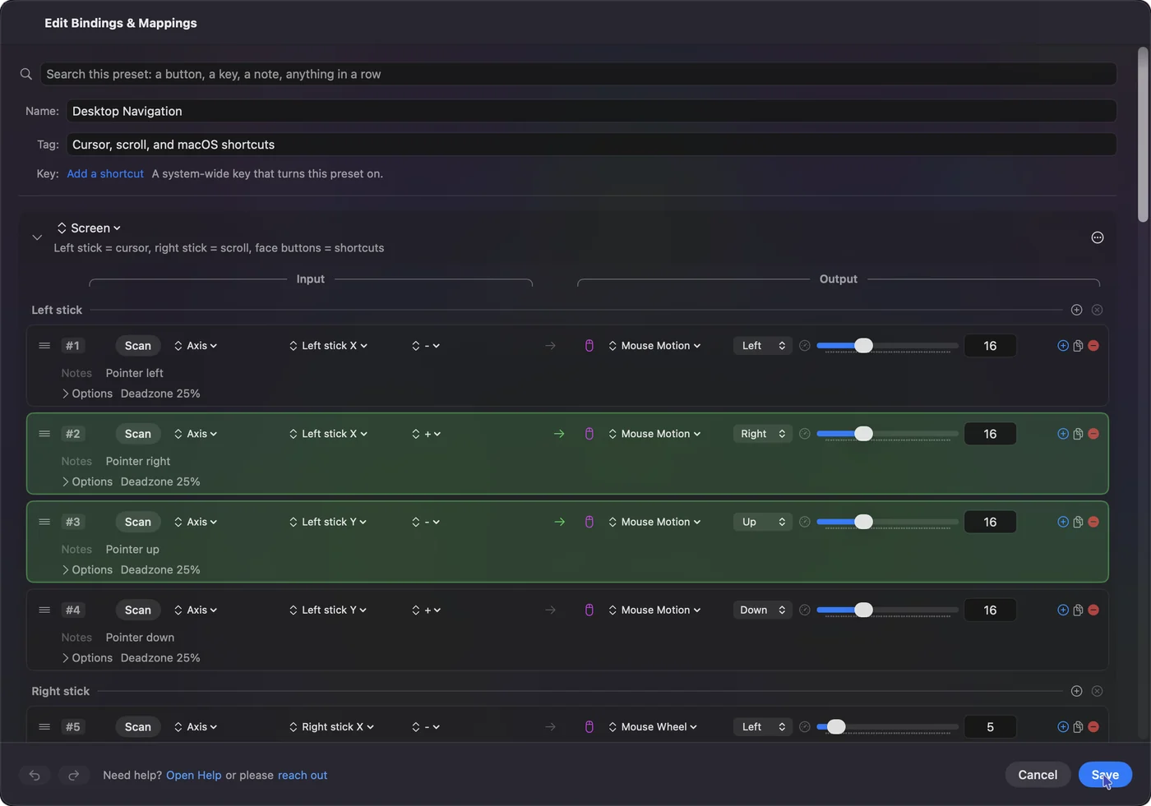The image size is (1151, 806).
Task: Click the copy icon on row #2
Action: click(1078, 434)
